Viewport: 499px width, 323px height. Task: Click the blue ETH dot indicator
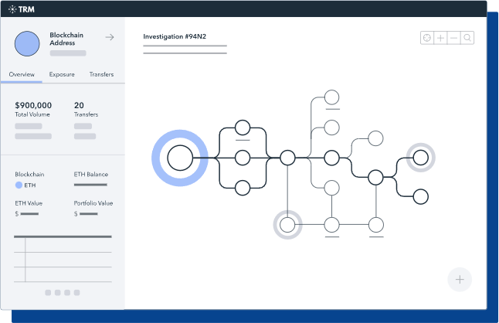click(x=19, y=185)
